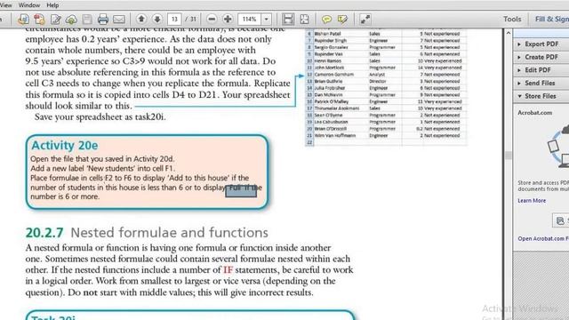Go to previous page with up arrow
This screenshot has height=320, width=569.
[x=141, y=19]
